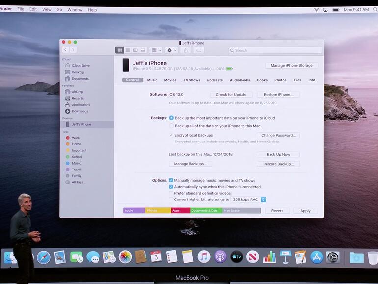Open the App Store from the Dock
The width and height of the screenshot is (378, 284).
pyautogui.click(x=317, y=257)
